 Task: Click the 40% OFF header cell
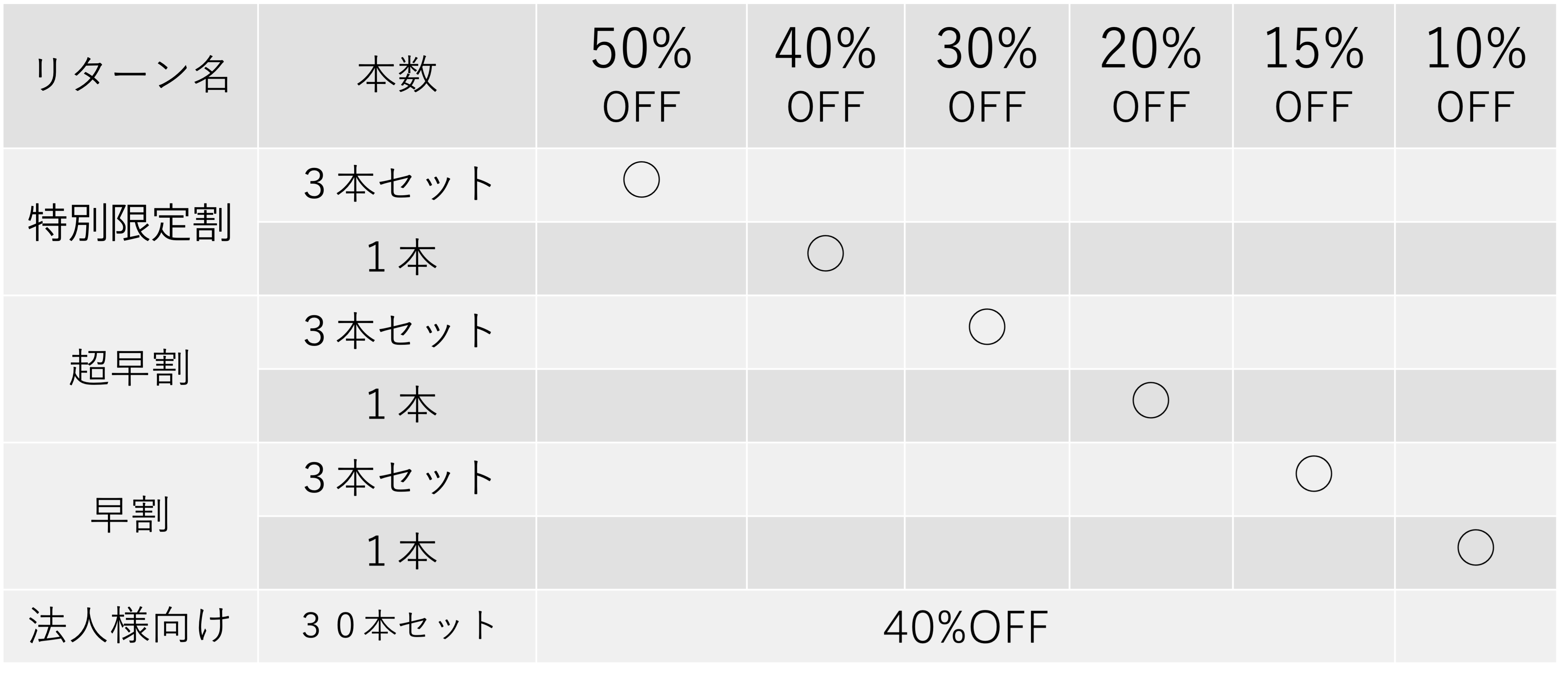[x=825, y=76]
